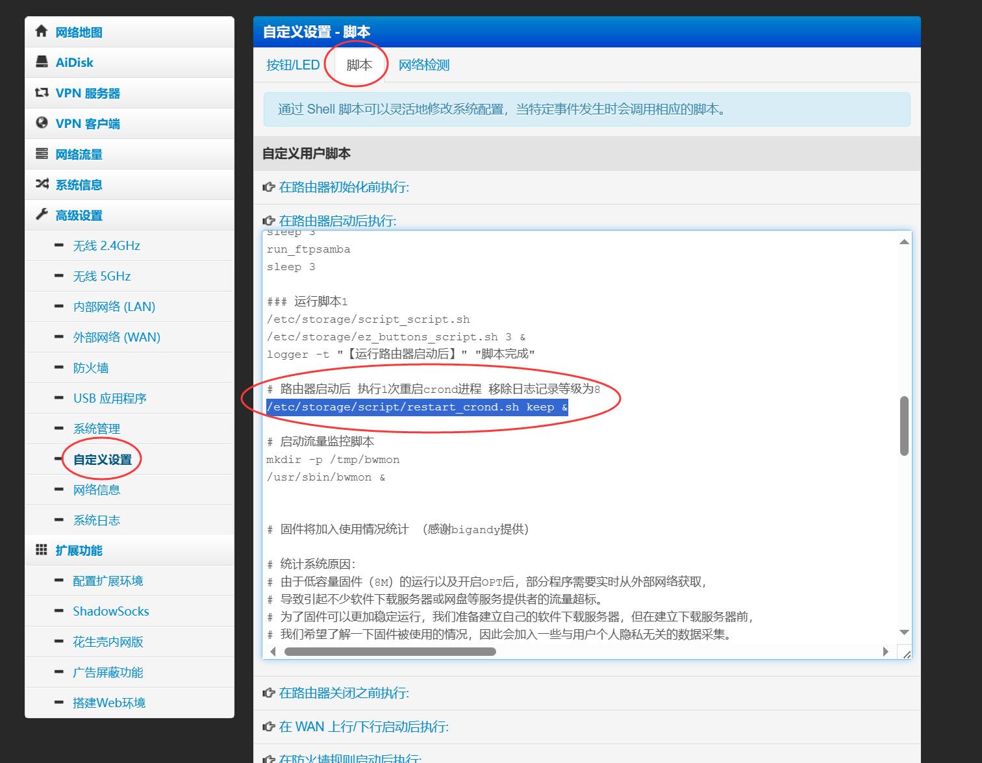Screen dimensions: 982x763
Task: Open 外部网络 (WAN) settings
Action: point(117,337)
